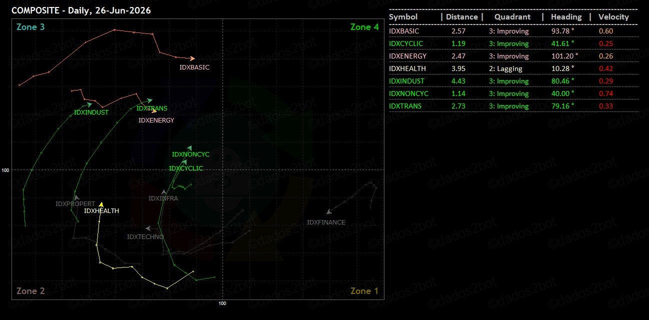
Task: Click velocity value 0.60 for IDXBASIC
Action: click(x=605, y=31)
